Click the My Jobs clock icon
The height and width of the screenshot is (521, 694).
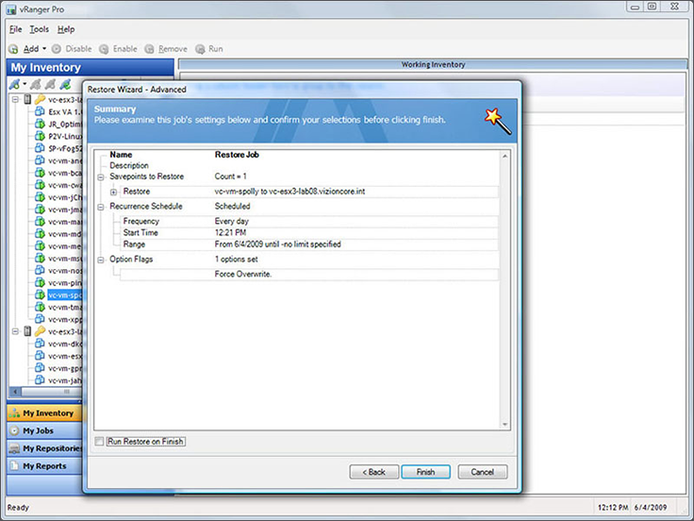pyautogui.click(x=14, y=430)
